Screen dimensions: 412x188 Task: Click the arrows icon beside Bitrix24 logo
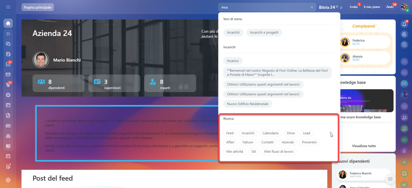pos(341,7)
